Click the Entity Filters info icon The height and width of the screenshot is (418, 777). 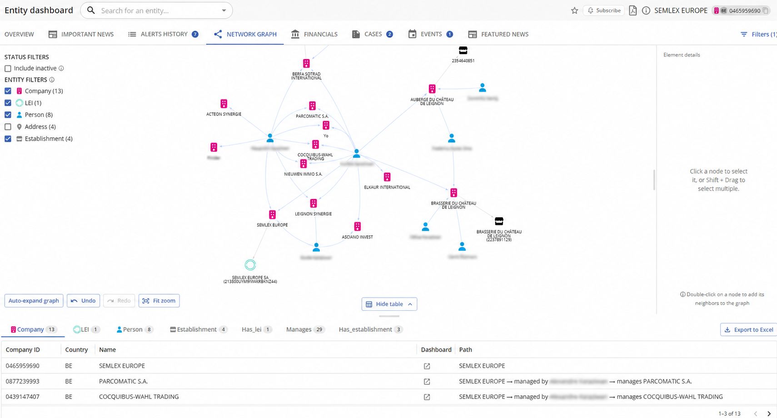coord(52,80)
